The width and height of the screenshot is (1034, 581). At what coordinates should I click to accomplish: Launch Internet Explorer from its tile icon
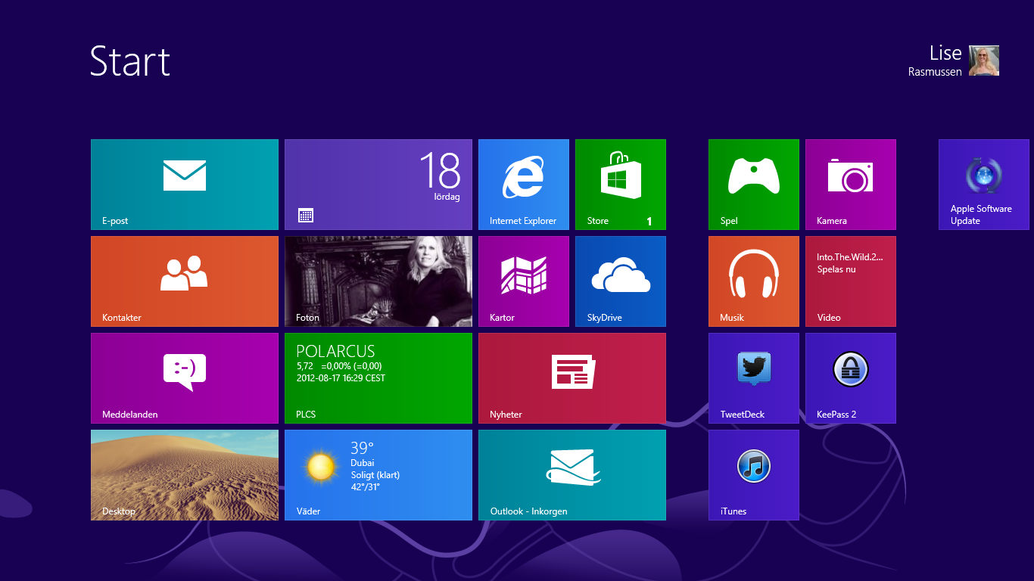click(523, 177)
